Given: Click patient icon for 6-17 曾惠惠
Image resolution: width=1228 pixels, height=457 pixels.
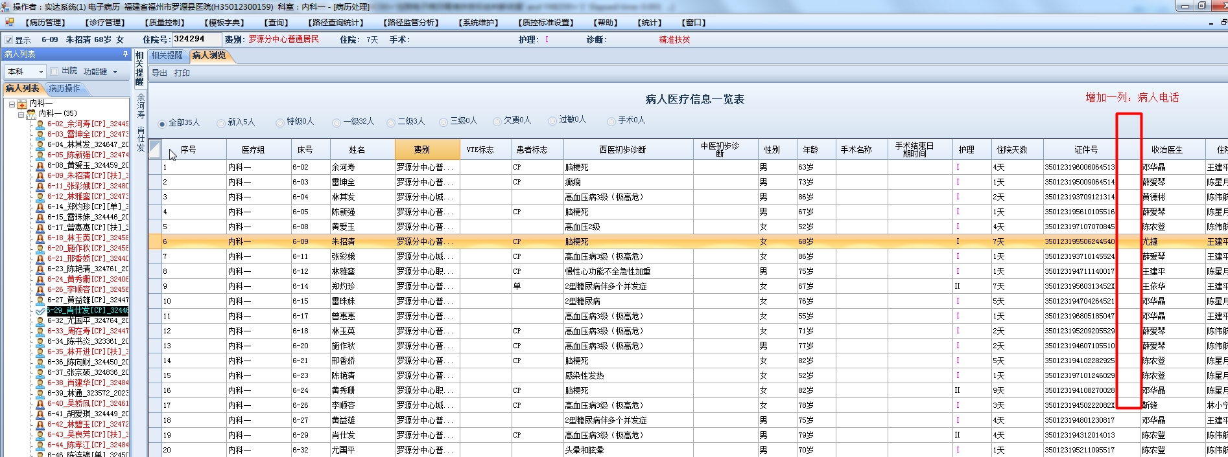Looking at the screenshot, I should click(40, 227).
